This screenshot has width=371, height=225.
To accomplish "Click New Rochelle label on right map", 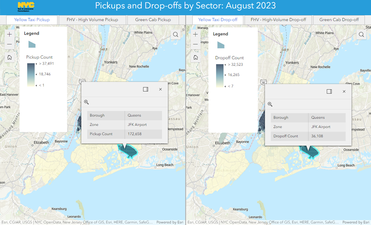I will click(x=321, y=67).
